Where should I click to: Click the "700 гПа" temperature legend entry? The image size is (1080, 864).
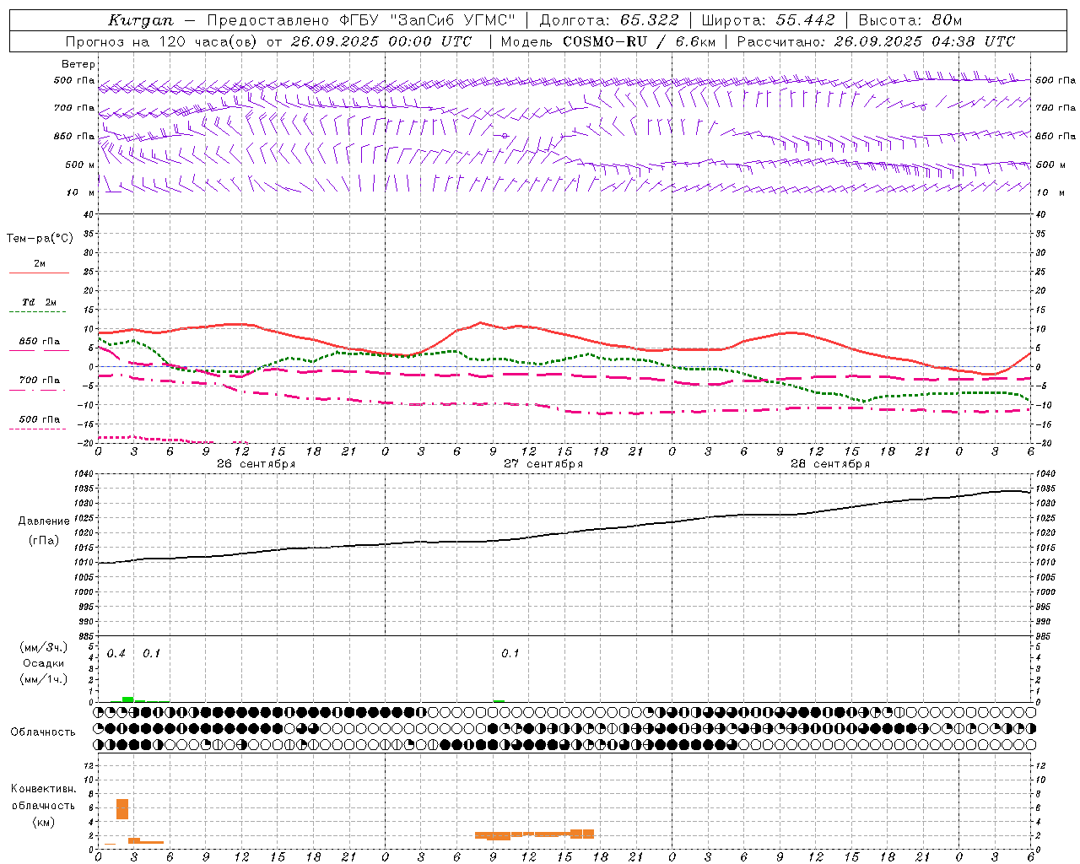click(x=40, y=380)
